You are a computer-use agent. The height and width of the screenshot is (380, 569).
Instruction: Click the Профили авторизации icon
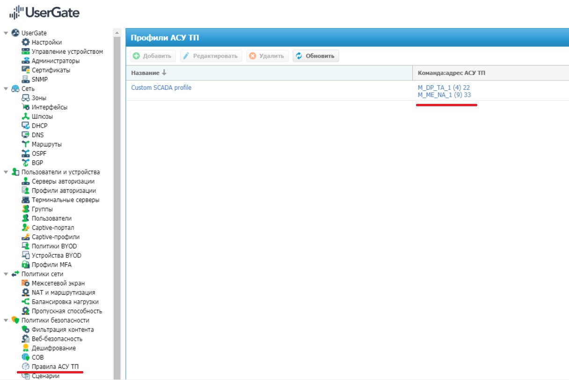pos(26,190)
